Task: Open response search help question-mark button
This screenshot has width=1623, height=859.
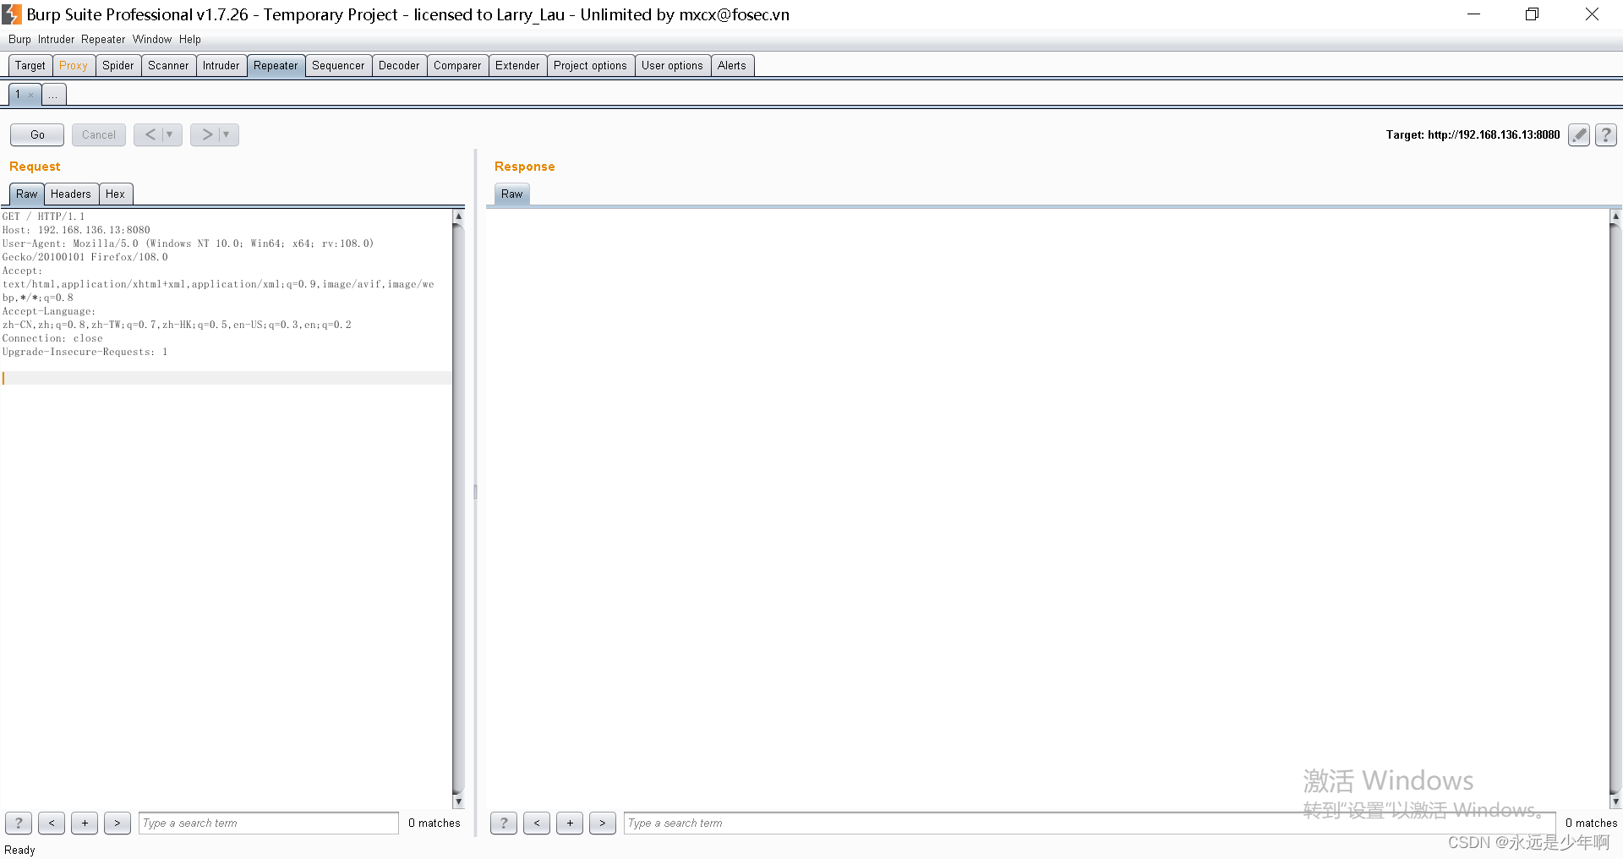Action: point(504,823)
